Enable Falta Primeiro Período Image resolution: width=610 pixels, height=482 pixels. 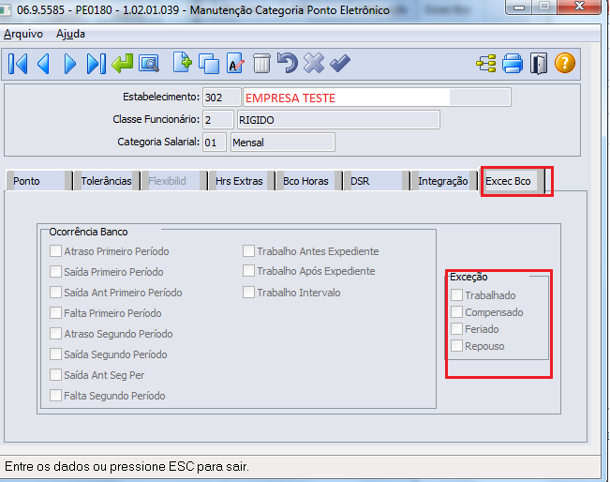point(55,312)
